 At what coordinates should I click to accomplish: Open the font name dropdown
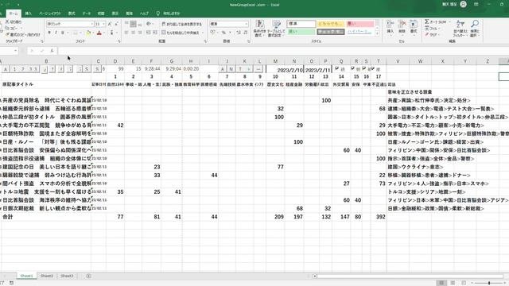tap(92, 24)
